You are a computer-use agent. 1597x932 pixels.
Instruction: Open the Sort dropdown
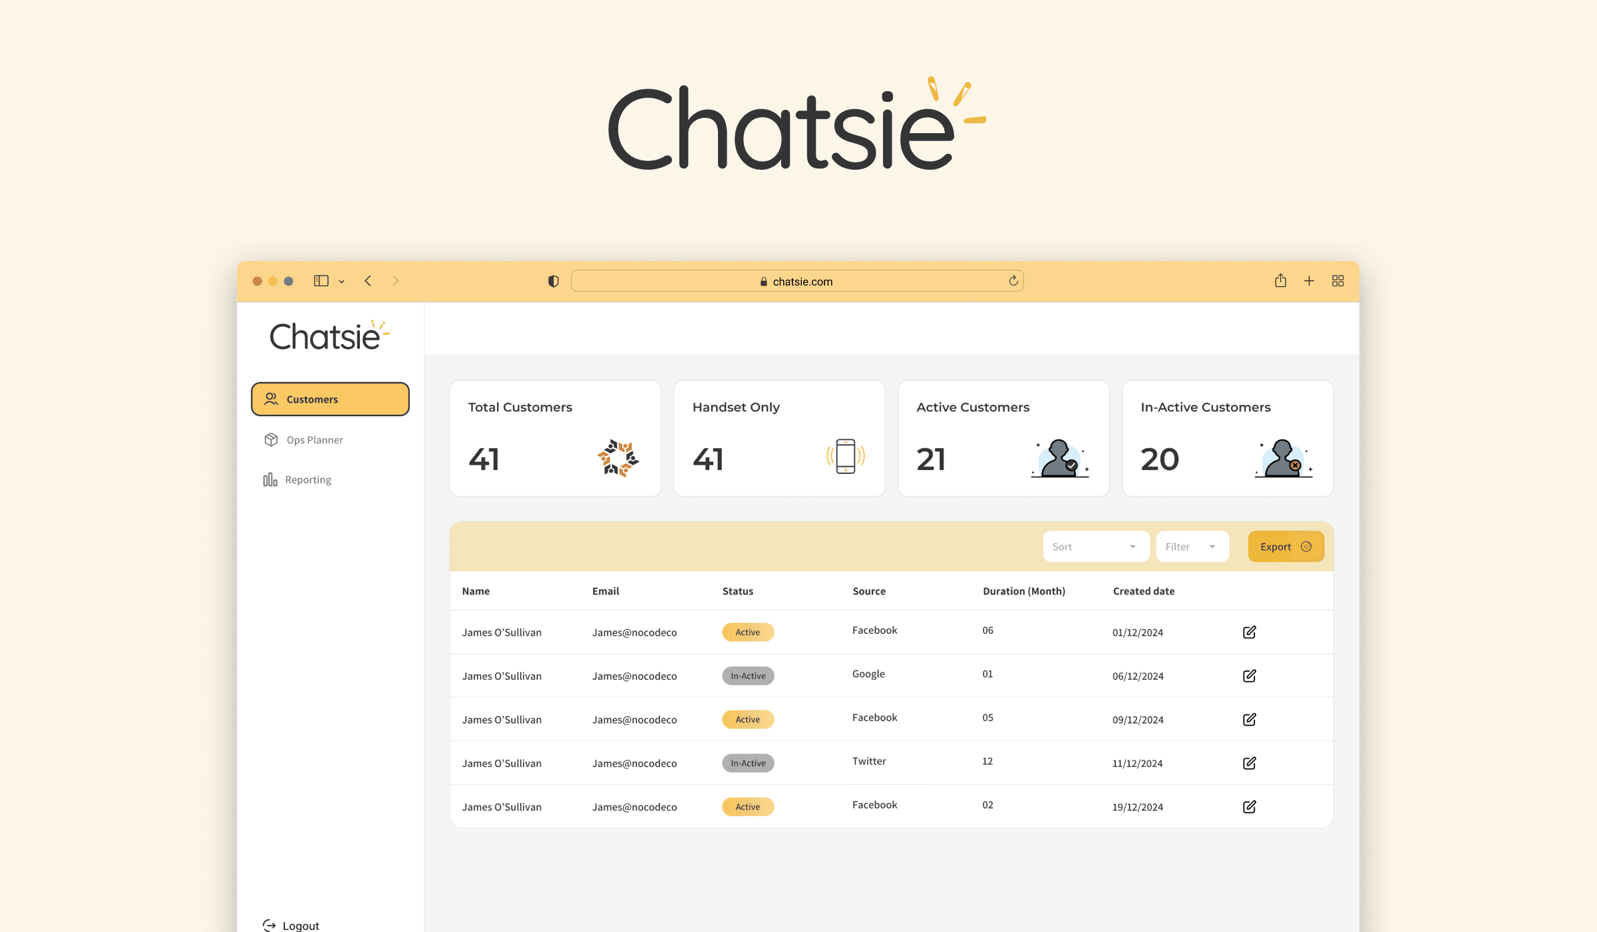coord(1095,547)
